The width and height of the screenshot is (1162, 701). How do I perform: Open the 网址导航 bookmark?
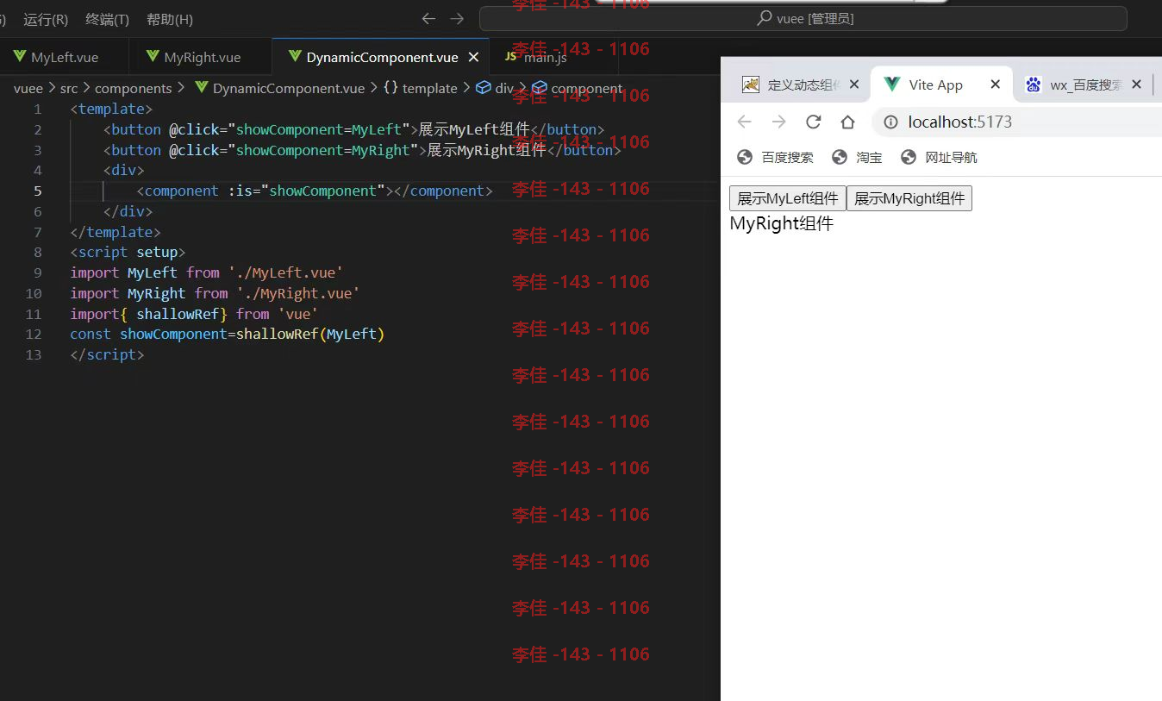click(x=939, y=157)
